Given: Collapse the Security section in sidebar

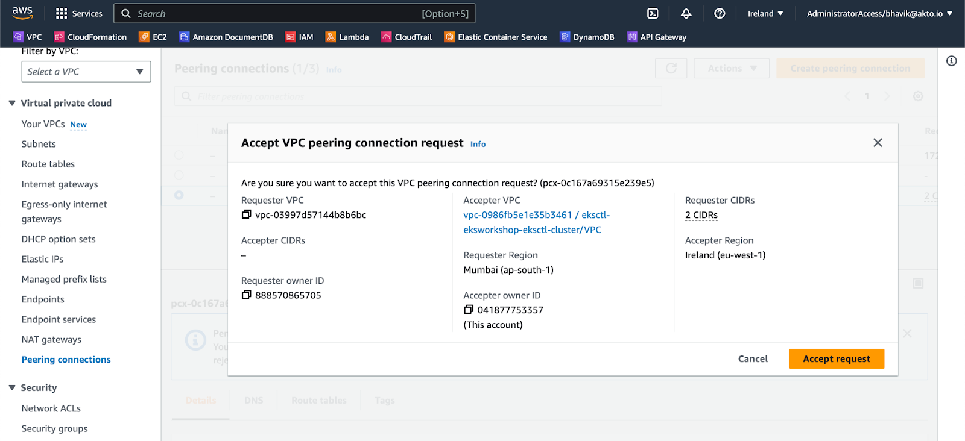Looking at the screenshot, I should (12, 388).
